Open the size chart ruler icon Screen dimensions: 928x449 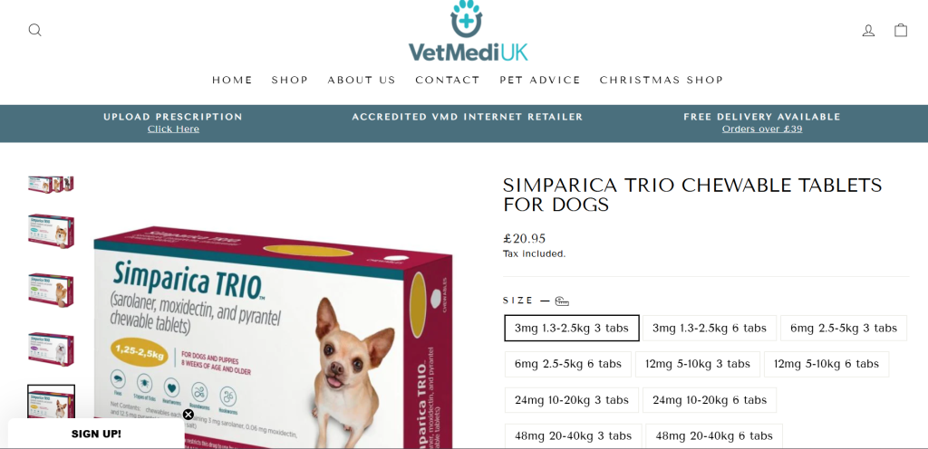pyautogui.click(x=562, y=301)
